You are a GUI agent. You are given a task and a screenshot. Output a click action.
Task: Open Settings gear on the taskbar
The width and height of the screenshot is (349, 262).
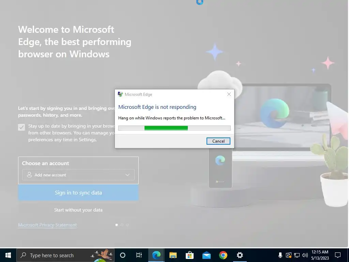tap(240, 255)
